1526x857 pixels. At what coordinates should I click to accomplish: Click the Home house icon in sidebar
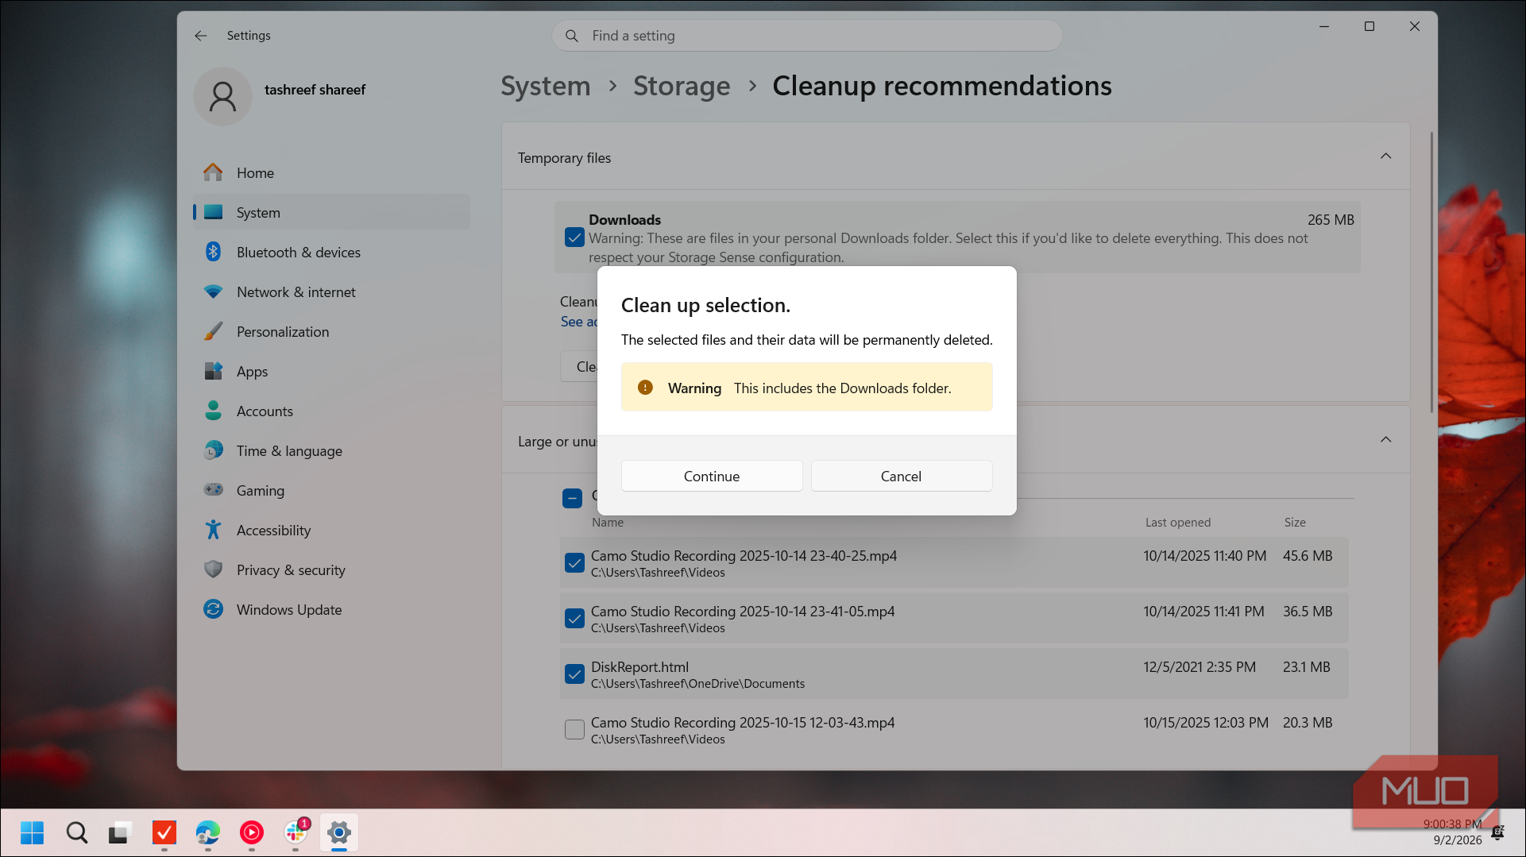coord(213,172)
